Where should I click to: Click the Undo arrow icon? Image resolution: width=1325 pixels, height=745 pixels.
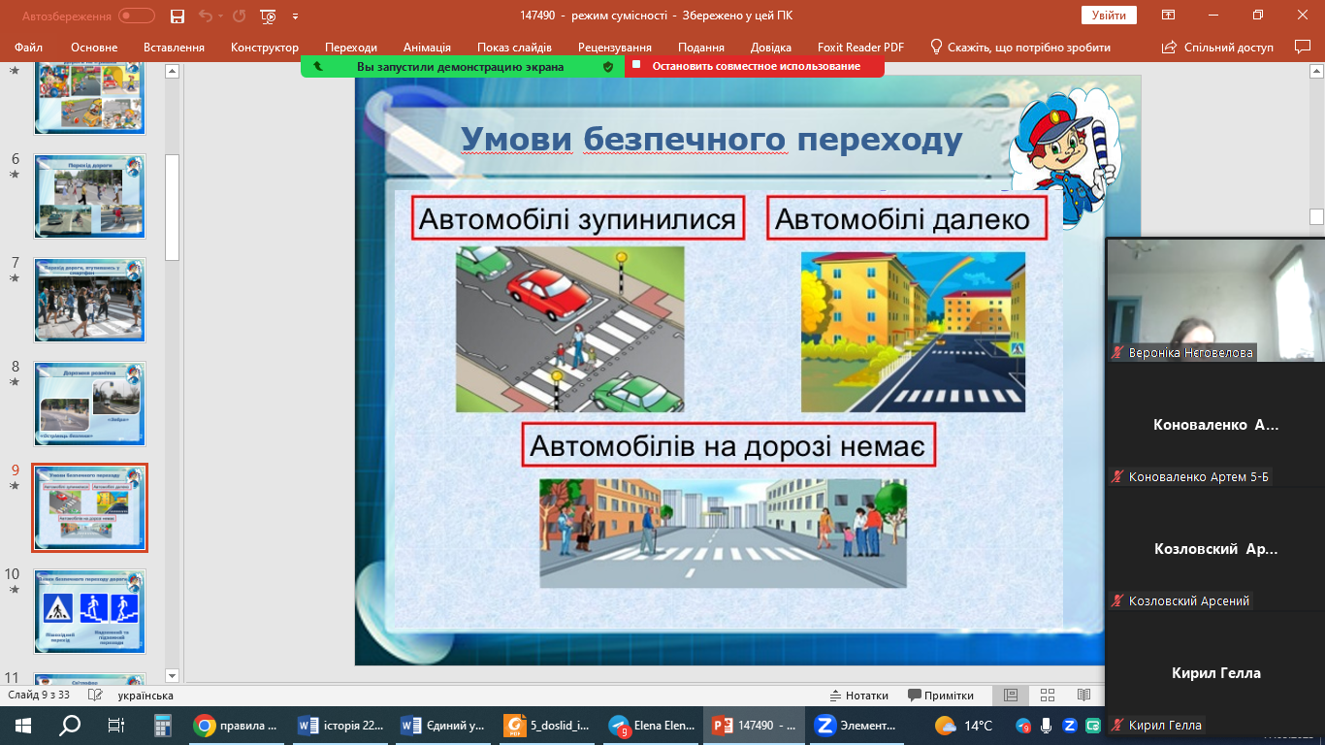205,16
